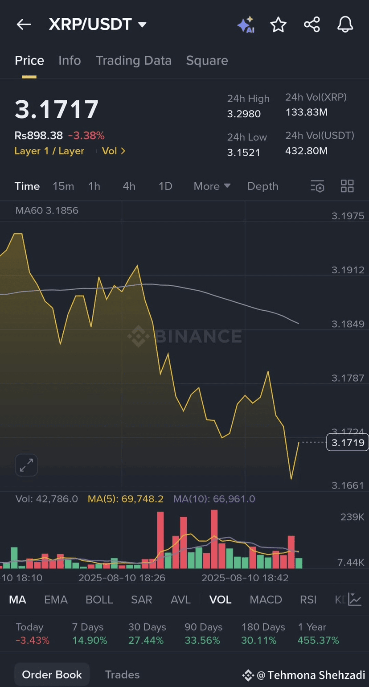
Task: Toggle the MA indicator
Action: click(x=18, y=600)
